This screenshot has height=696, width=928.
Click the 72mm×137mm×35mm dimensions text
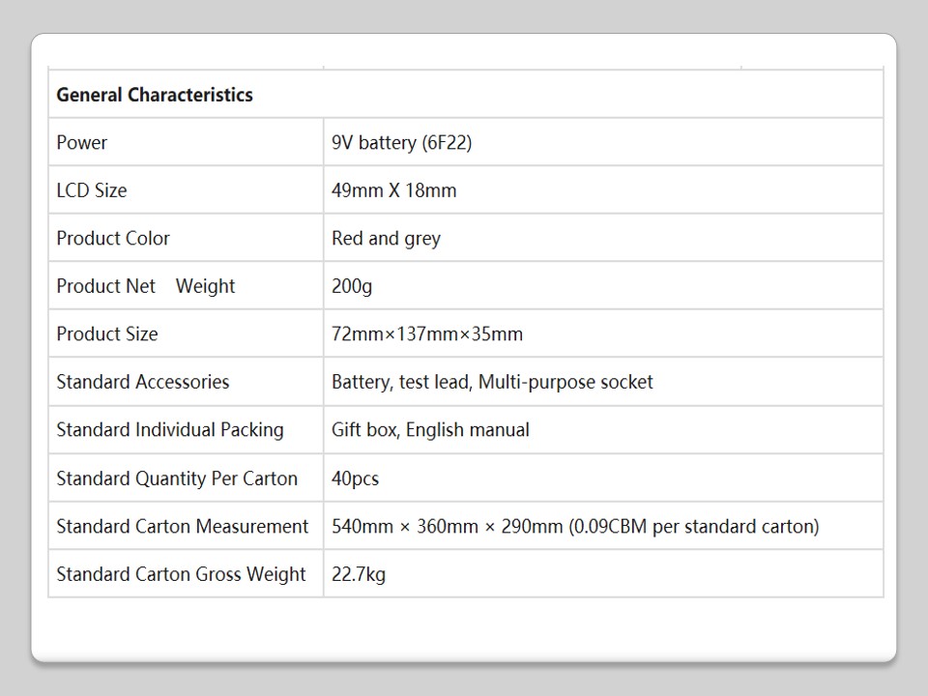coord(426,334)
